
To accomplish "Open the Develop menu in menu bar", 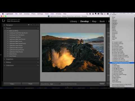I will tap(27, 14).
